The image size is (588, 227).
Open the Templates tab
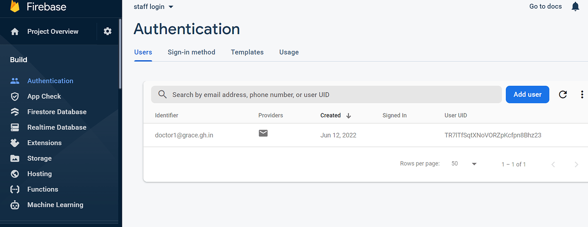pos(247,52)
